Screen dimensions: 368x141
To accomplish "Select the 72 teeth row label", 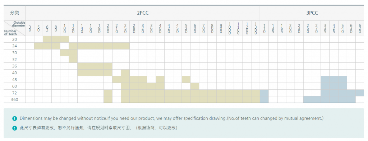I will [14, 93].
